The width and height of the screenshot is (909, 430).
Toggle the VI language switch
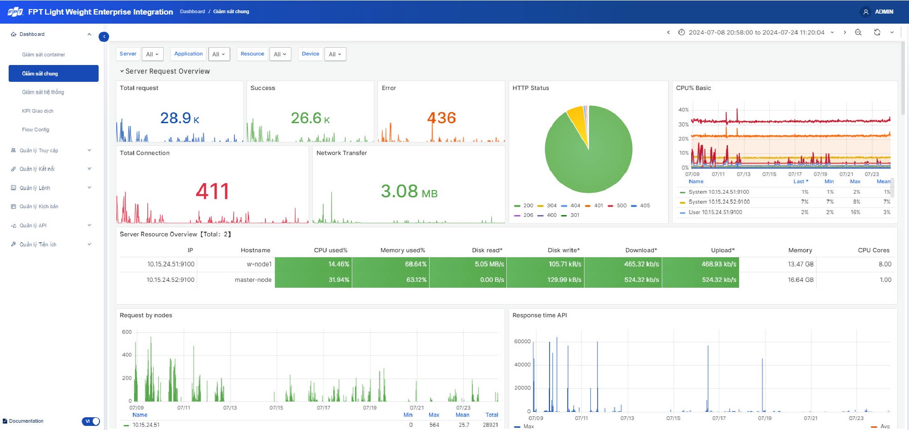pos(91,421)
